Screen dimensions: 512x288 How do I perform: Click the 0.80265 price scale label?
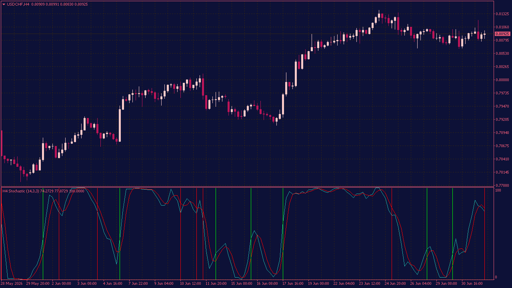[502, 67]
